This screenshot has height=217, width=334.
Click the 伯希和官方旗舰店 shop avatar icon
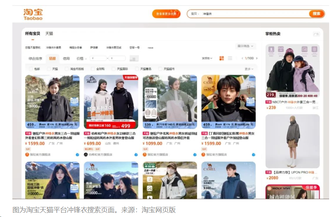[86, 155]
